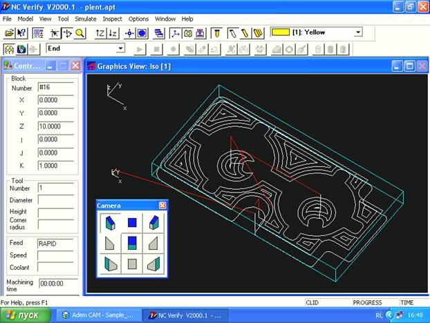Open the Options menu
This screenshot has height=323, width=430.
tap(138, 19)
